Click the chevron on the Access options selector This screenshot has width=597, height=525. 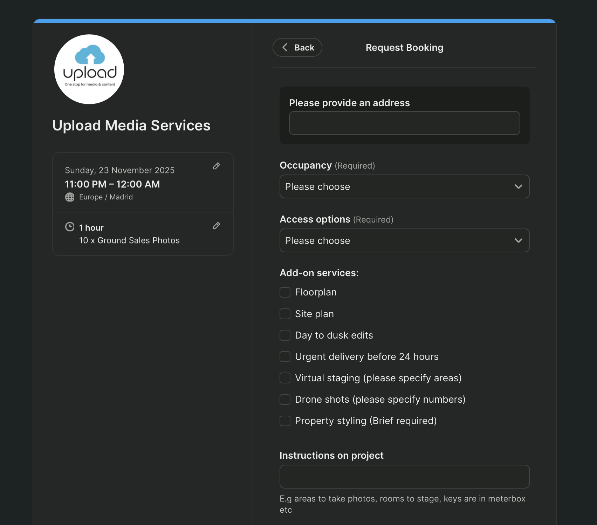(x=519, y=240)
